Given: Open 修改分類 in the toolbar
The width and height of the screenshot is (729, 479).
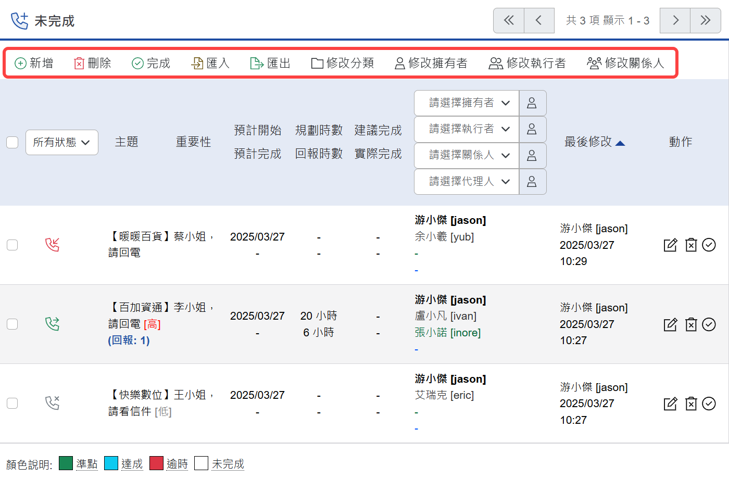Looking at the screenshot, I should [343, 63].
